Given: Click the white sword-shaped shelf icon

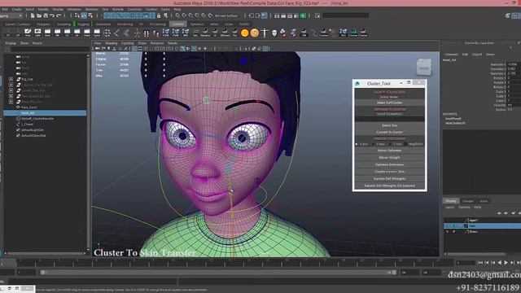Looking at the screenshot, I should point(265,33).
